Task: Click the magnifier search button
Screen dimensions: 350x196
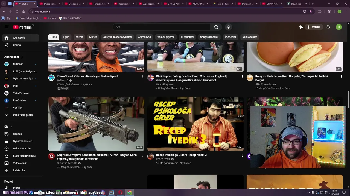Action: 216,27
